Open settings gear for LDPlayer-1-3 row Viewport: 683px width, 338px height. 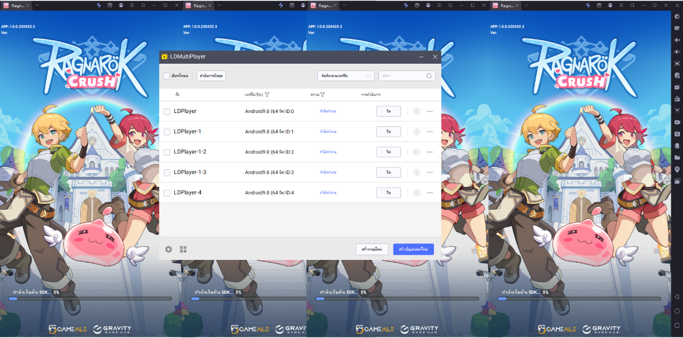pos(416,172)
